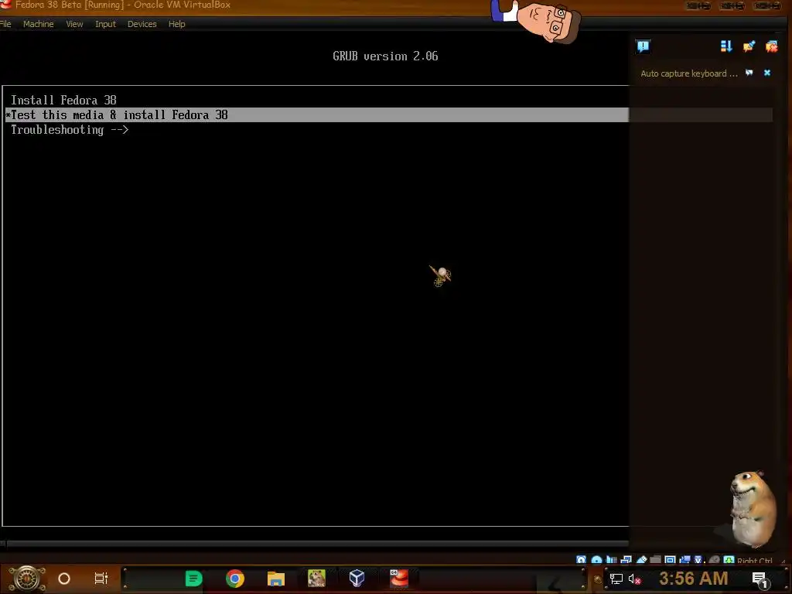This screenshot has width=792, height=594.
Task: Click the speech bubble icon beside the notification
Action: click(x=749, y=73)
